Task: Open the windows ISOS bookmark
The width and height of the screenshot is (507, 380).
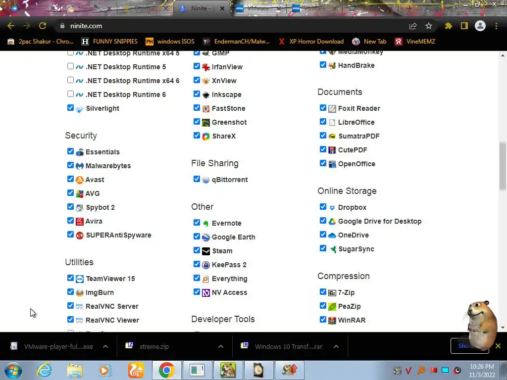Action: coord(170,42)
